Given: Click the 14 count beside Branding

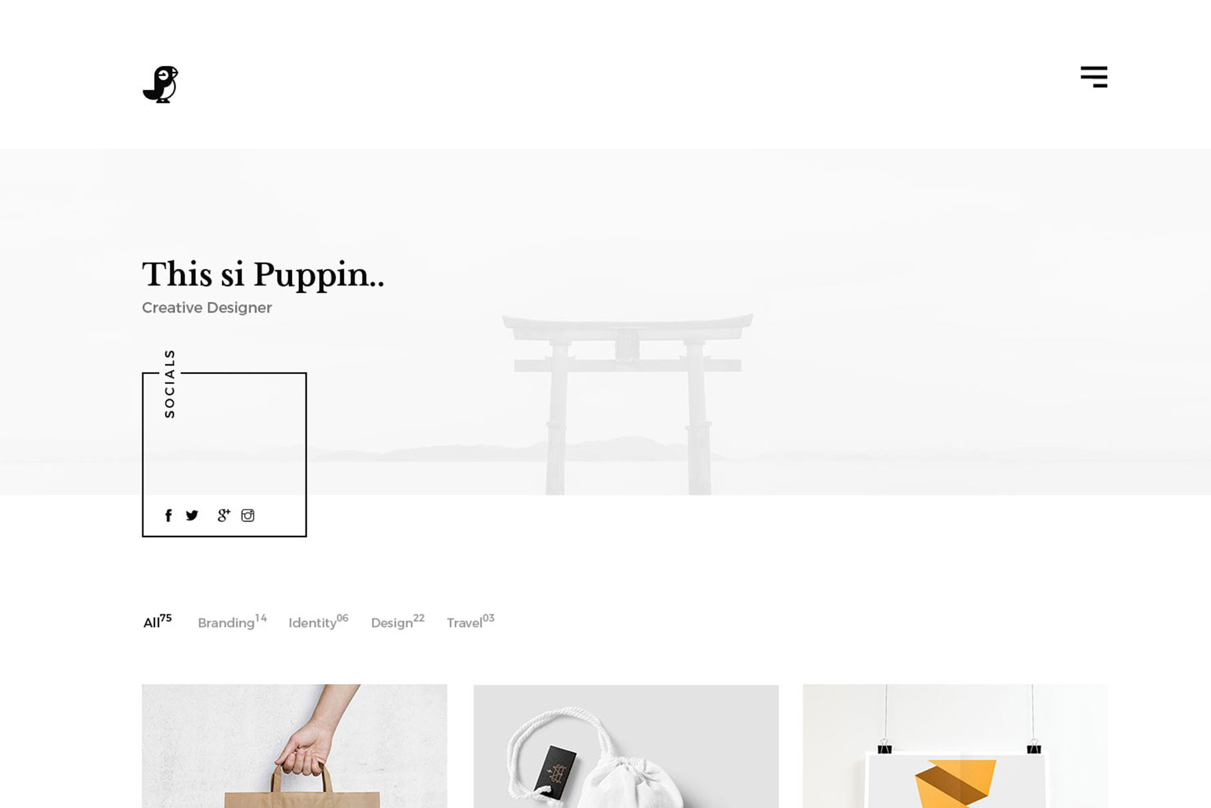Looking at the screenshot, I should [x=261, y=618].
